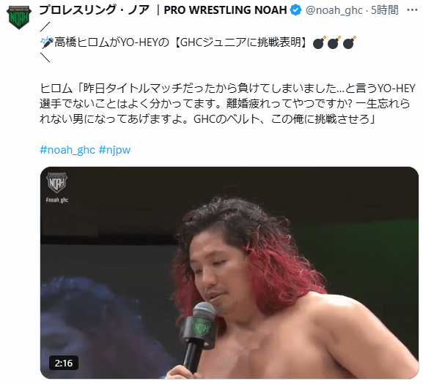Click the tweet body quote starting with ヒロム
The width and height of the screenshot is (423, 384).
point(229,104)
